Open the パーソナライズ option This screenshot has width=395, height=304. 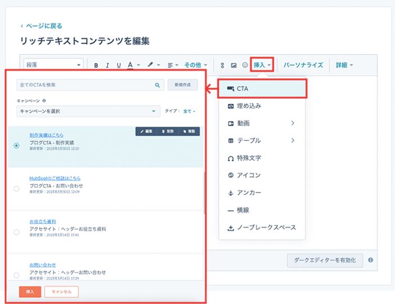[x=303, y=65]
